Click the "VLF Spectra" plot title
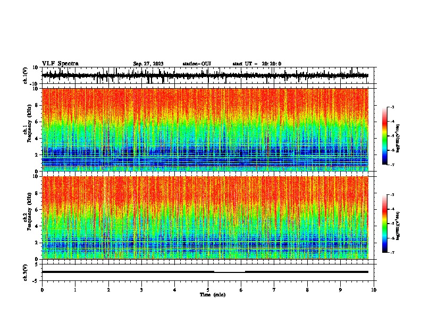Image resolution: width=421 pixels, height=325 pixels. [60, 64]
